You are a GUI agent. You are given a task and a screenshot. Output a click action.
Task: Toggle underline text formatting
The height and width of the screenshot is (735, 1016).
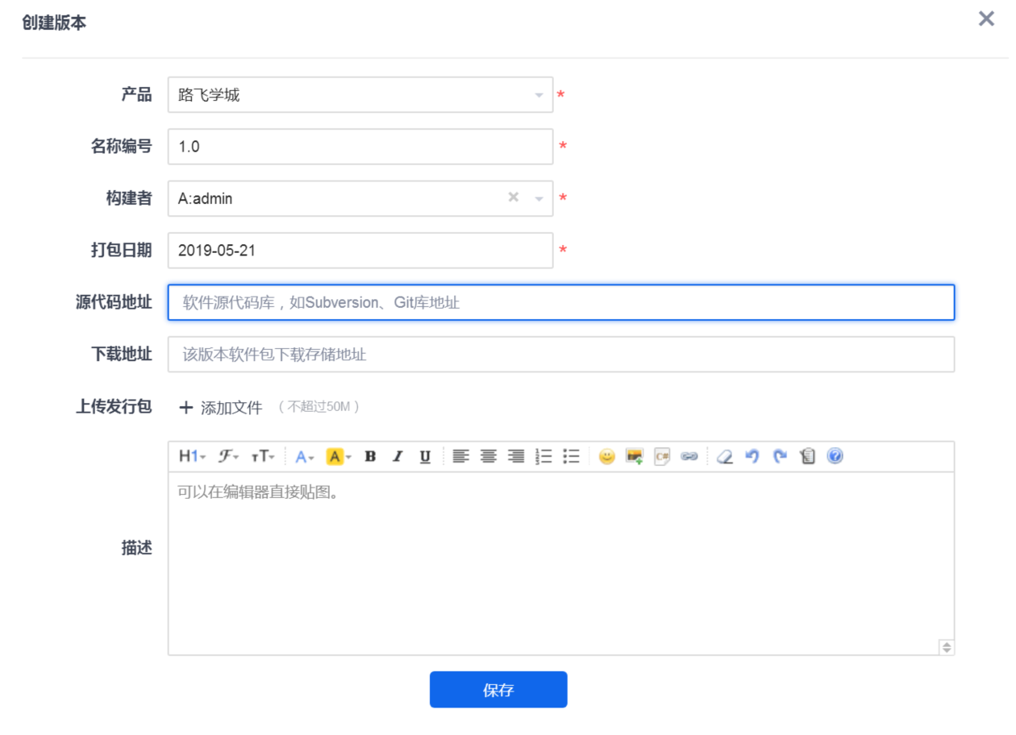[x=425, y=456]
